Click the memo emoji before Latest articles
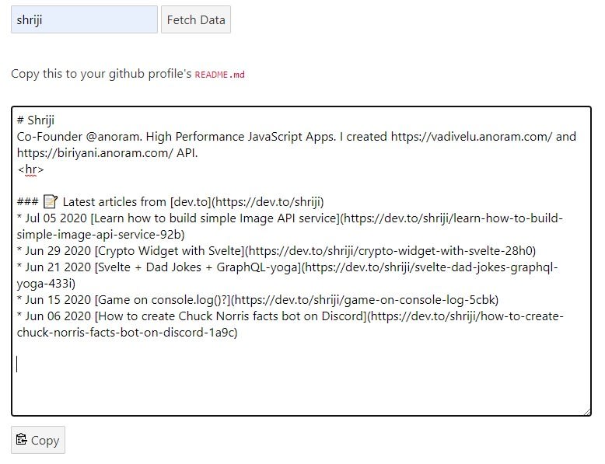Image resolution: width=605 pixels, height=464 pixels. tap(51, 201)
